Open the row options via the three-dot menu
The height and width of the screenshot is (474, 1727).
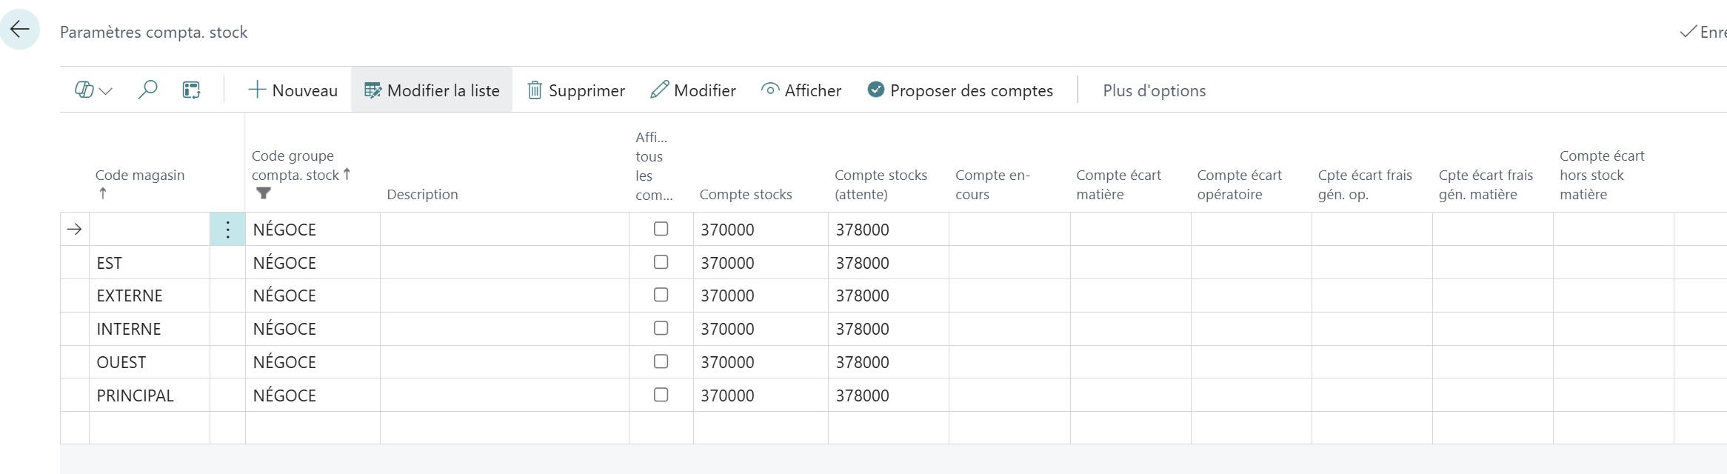pos(227,229)
